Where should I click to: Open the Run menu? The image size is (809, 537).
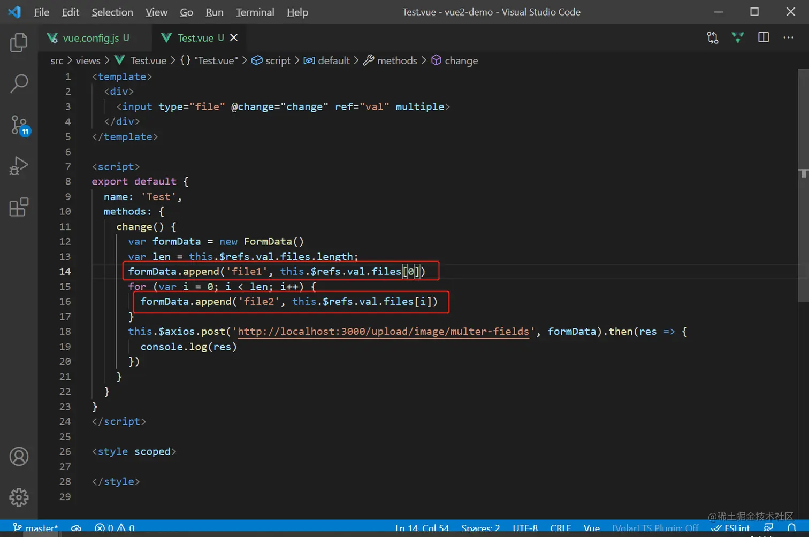[x=215, y=12]
